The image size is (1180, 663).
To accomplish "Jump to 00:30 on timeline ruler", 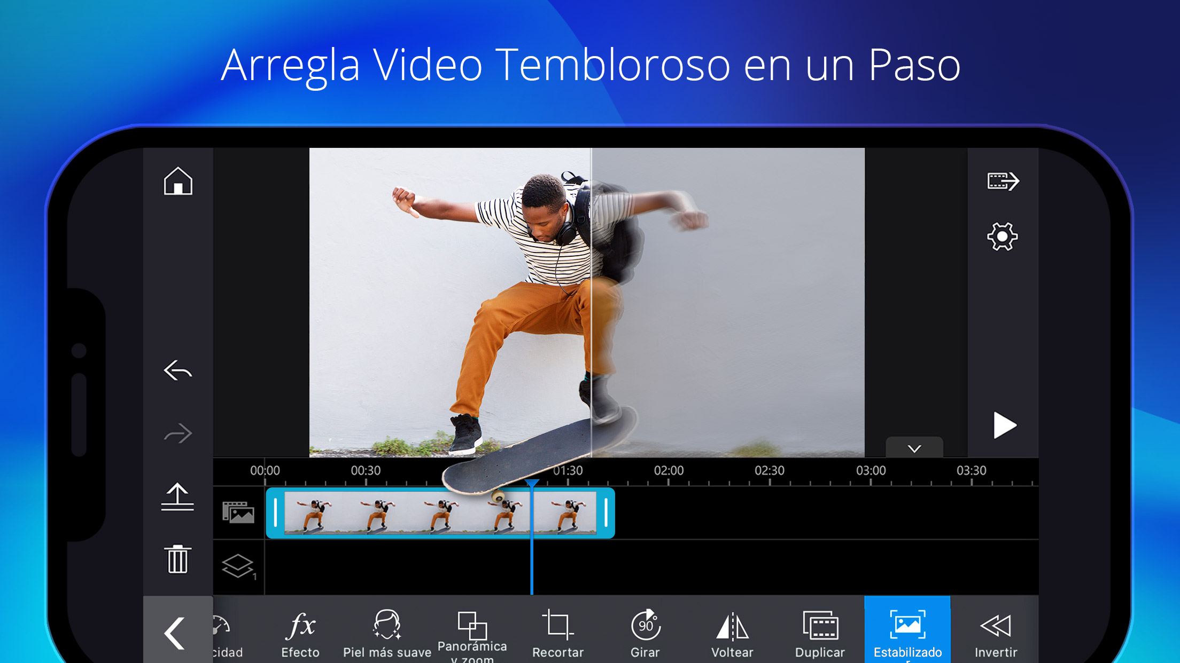I will [366, 470].
